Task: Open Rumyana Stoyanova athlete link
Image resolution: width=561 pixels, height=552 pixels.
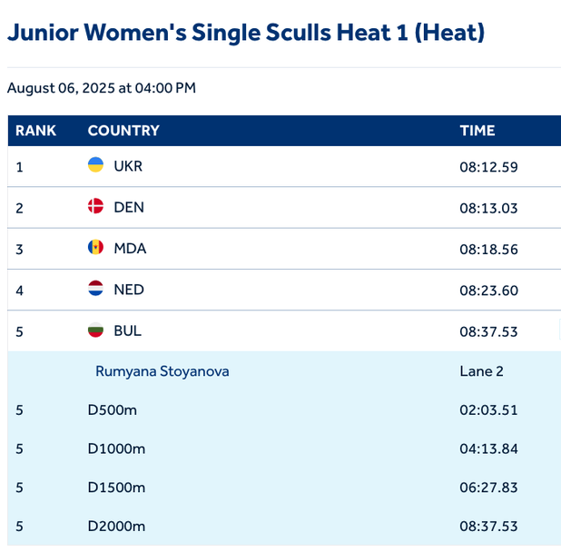Action: point(162,371)
